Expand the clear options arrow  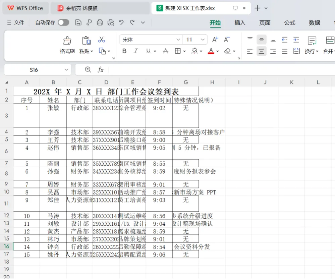pyautogui.click(x=234, y=51)
